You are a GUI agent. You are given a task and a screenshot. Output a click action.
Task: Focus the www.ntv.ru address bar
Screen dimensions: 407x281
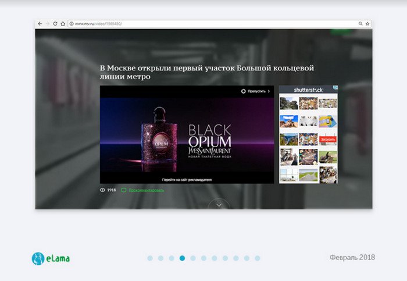219,24
